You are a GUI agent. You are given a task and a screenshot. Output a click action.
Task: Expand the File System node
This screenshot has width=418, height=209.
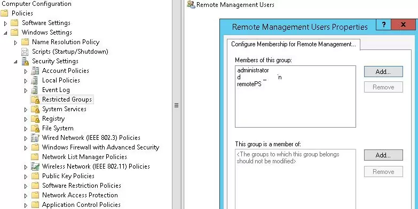click(26, 129)
